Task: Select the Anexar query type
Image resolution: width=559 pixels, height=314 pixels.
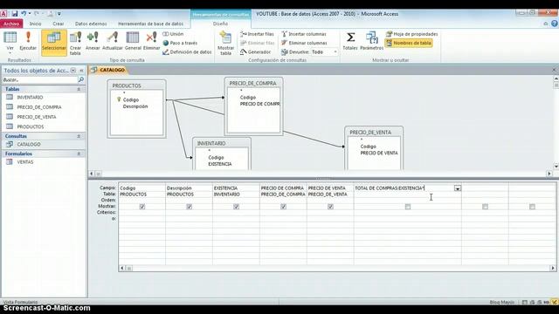Action: click(x=93, y=41)
